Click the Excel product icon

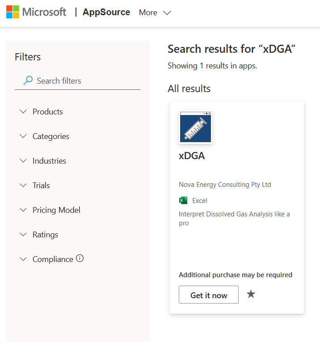[x=183, y=200]
